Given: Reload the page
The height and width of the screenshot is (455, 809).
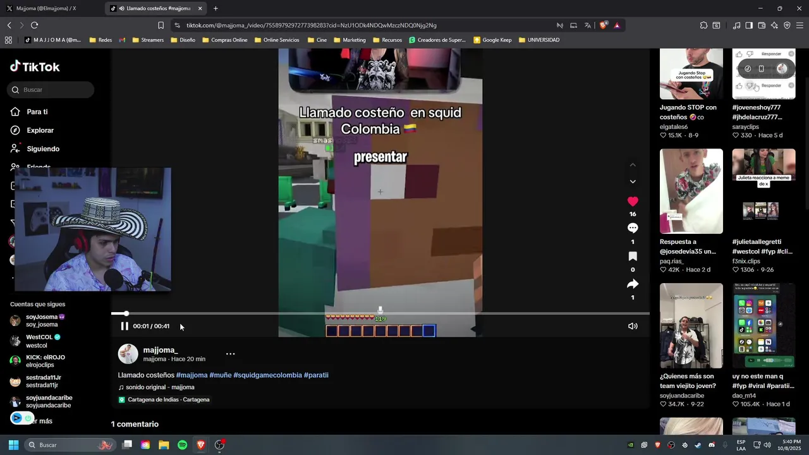Looking at the screenshot, I should point(34,25).
